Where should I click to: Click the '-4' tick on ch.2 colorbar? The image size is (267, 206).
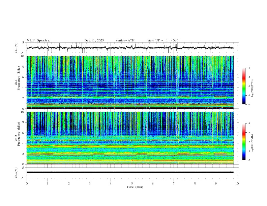[248, 133]
